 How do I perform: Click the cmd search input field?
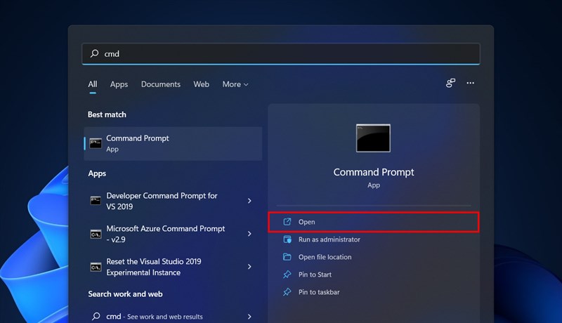pyautogui.click(x=281, y=53)
